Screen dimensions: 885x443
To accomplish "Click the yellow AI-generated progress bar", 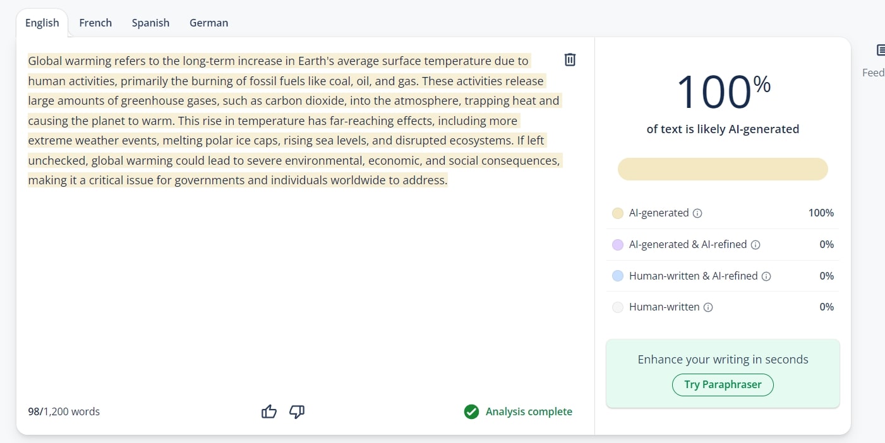I will pos(723,169).
